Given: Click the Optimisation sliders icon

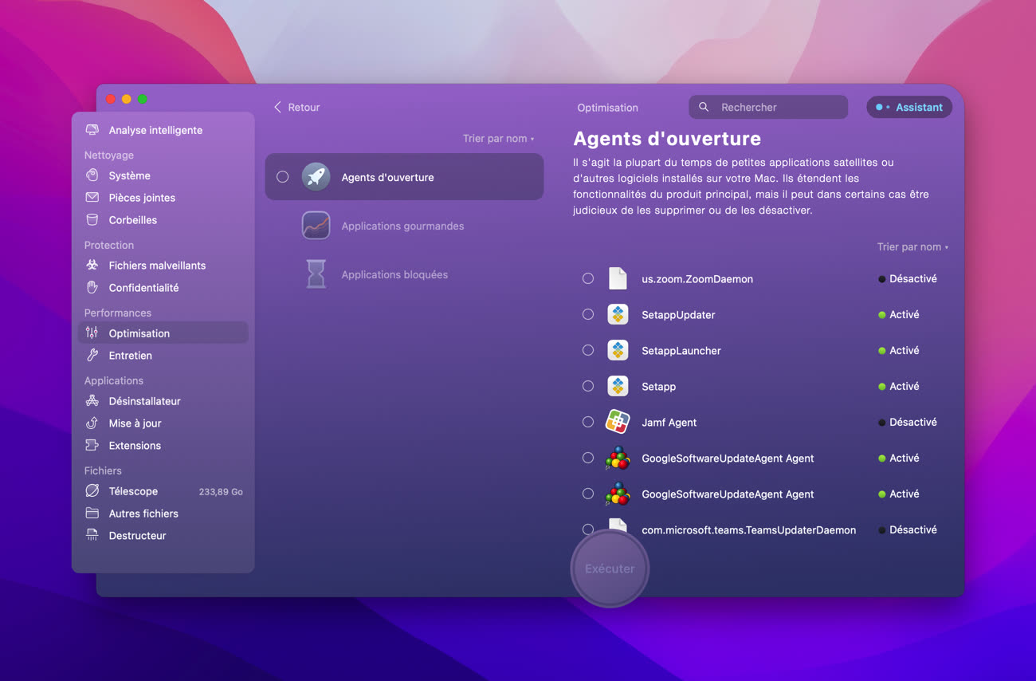Looking at the screenshot, I should (92, 333).
